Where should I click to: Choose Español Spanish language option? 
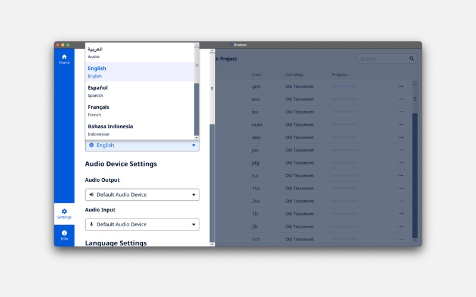140,91
